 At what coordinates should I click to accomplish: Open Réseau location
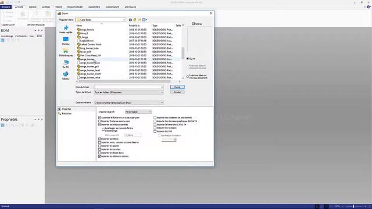(66, 76)
